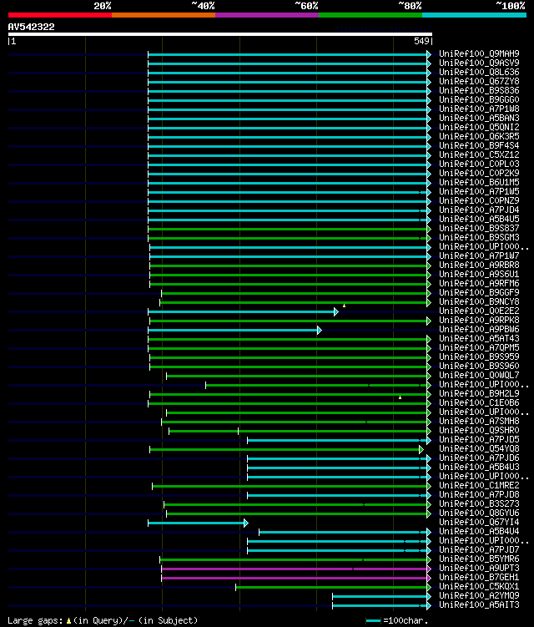Open hit UniRef100_Q8L636
Viewport: 534px width, 627px height.
pos(479,72)
